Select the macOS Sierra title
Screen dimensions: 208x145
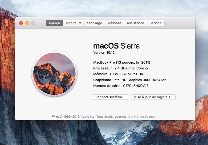tap(117, 46)
